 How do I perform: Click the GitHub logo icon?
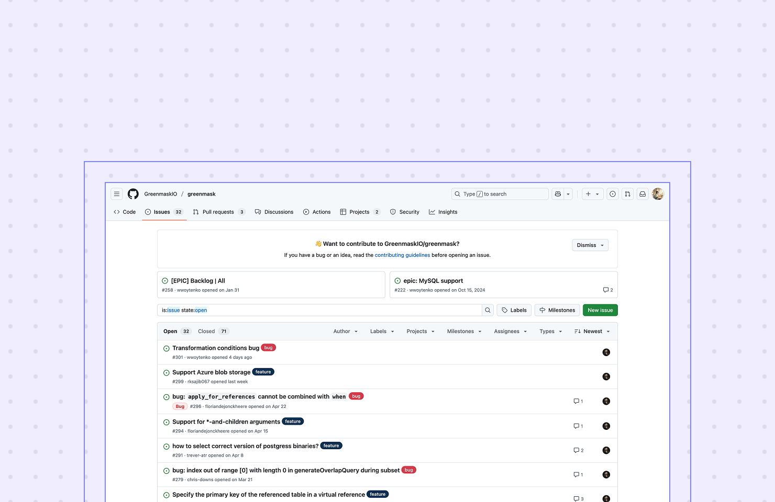(x=134, y=194)
